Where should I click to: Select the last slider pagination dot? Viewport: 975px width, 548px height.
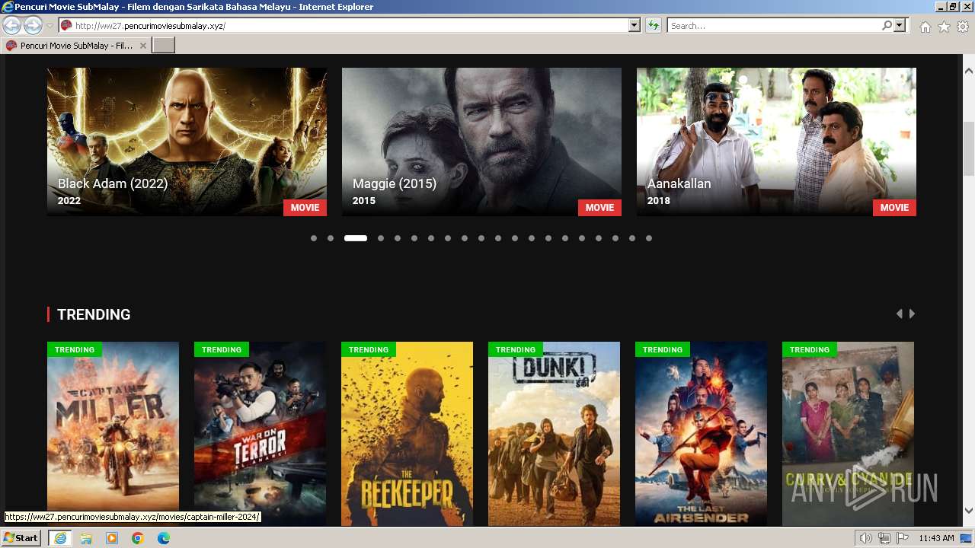649,238
